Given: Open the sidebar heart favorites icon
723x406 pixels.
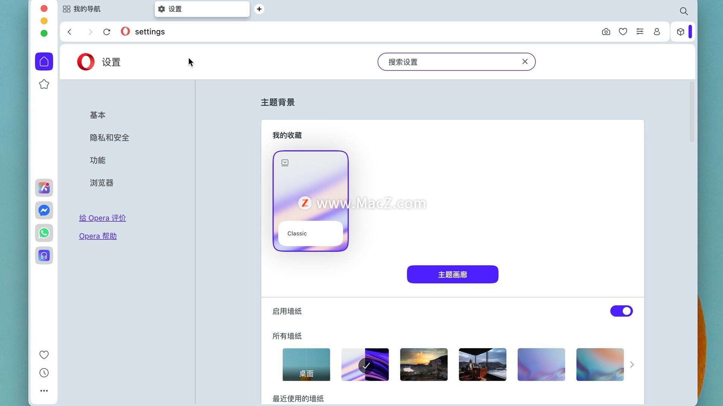Looking at the screenshot, I should pyautogui.click(x=44, y=354).
